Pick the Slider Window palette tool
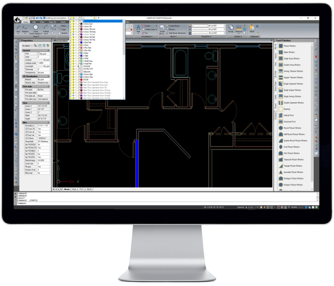The image size is (334, 286). click(287, 52)
